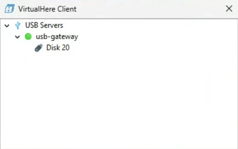Select the USB Servers root label
The width and height of the screenshot is (238, 149).
(x=44, y=25)
